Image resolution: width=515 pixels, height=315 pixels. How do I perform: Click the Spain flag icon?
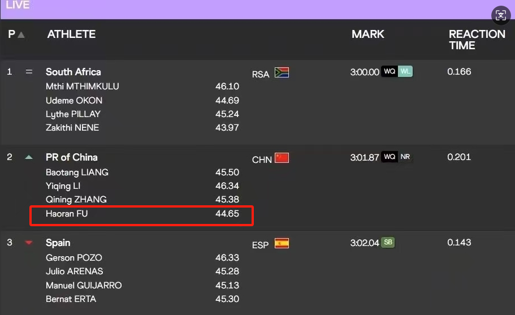pos(282,243)
